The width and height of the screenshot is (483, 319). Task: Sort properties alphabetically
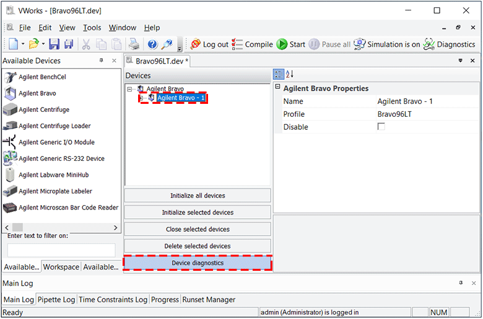[290, 74]
